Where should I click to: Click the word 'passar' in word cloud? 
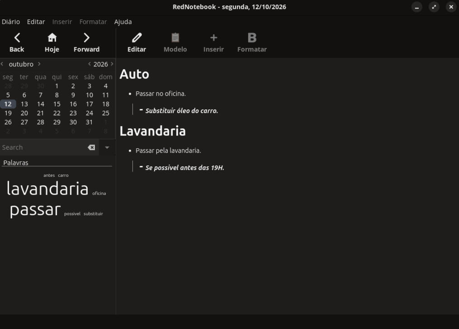coord(35,210)
